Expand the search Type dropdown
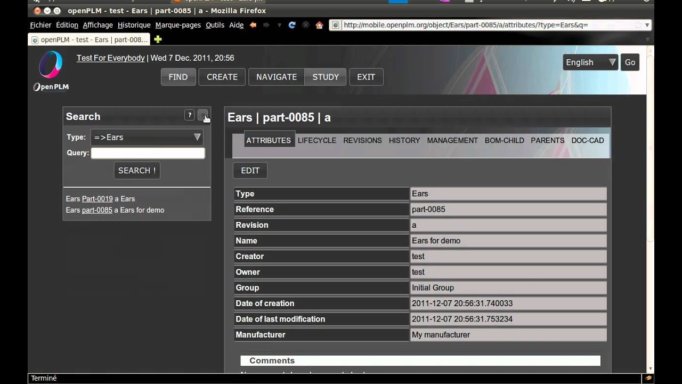This screenshot has width=682, height=384. [147, 138]
